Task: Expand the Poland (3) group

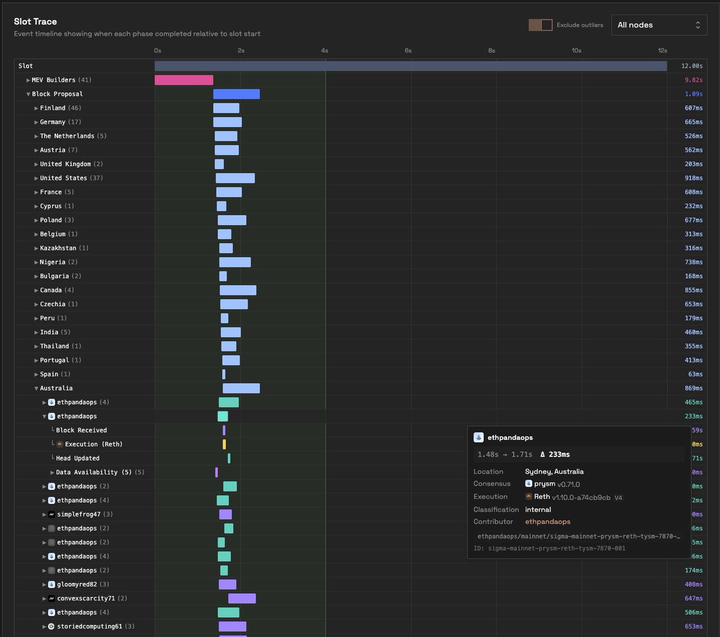Action: coord(36,220)
